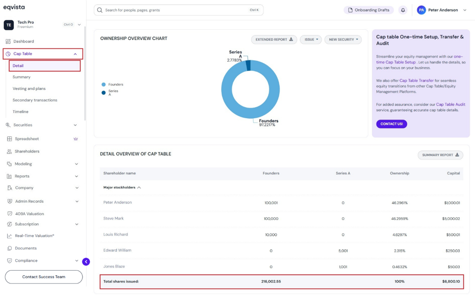Expand the Subscription menu chevron
Viewport: 475px width, 295px height.
77,224
